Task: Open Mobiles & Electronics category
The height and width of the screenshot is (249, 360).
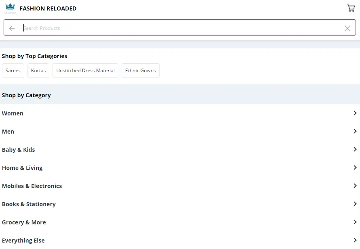Action: tap(180, 186)
